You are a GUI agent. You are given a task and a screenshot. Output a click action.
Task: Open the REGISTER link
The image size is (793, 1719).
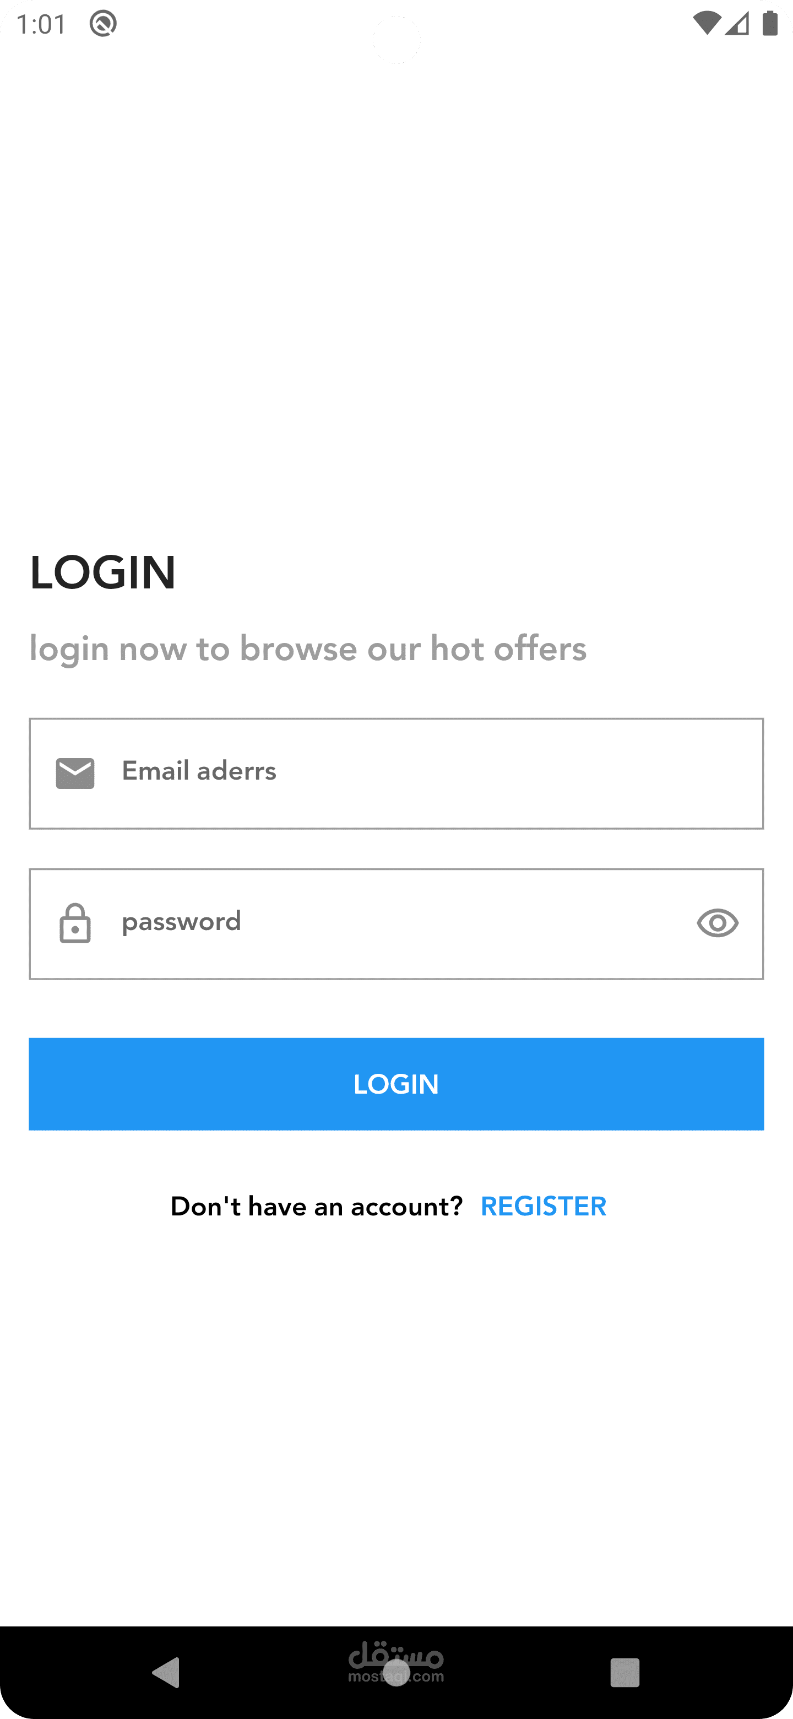coord(544,1206)
